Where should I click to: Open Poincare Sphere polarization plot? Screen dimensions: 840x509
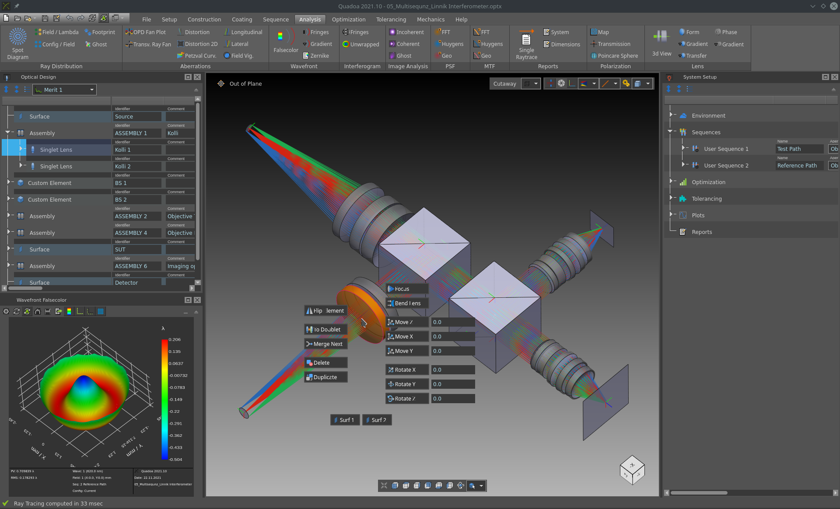(614, 56)
